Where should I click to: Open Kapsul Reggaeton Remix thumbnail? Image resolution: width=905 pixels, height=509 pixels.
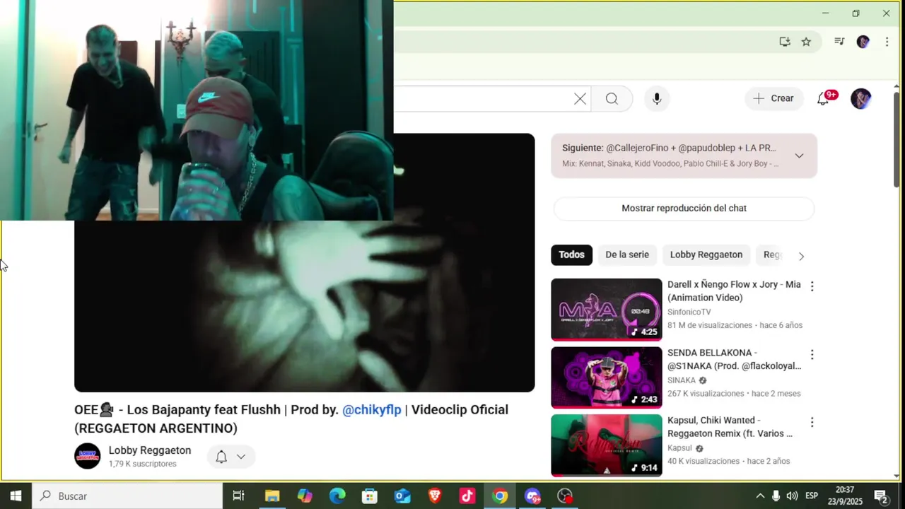click(607, 445)
